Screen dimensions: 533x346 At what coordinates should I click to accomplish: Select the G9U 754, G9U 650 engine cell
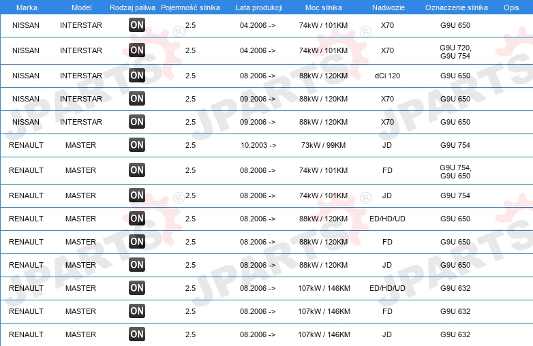455,172
